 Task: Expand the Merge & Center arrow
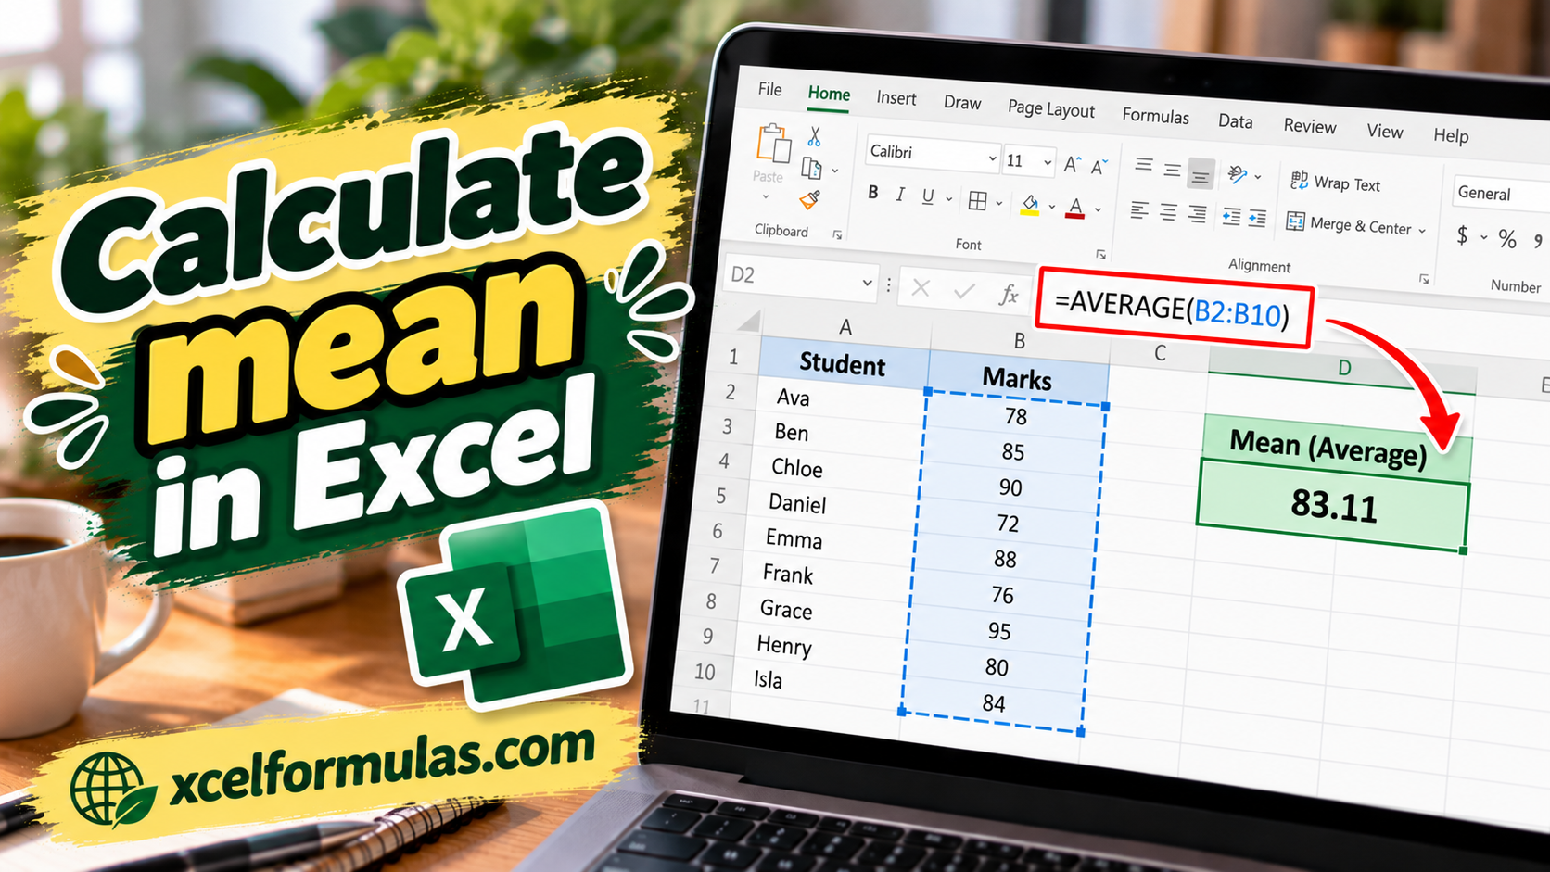coord(1422,231)
